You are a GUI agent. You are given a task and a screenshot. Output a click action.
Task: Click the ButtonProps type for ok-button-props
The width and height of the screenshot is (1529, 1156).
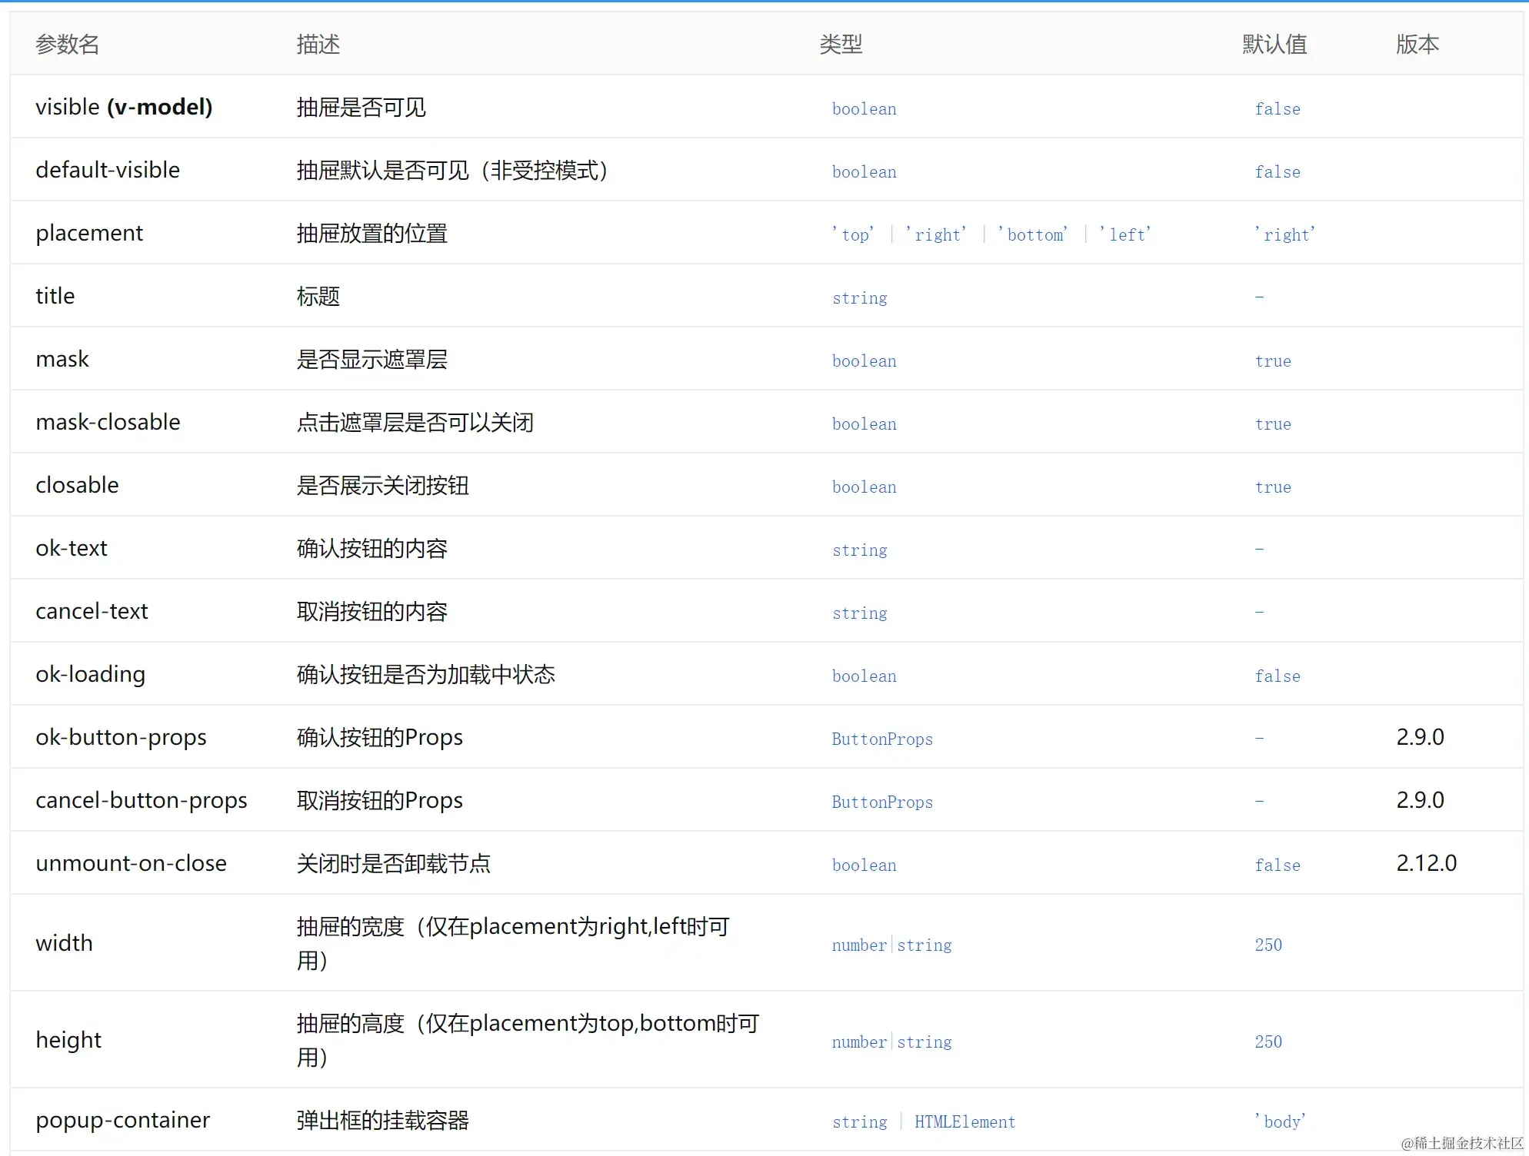(x=882, y=739)
